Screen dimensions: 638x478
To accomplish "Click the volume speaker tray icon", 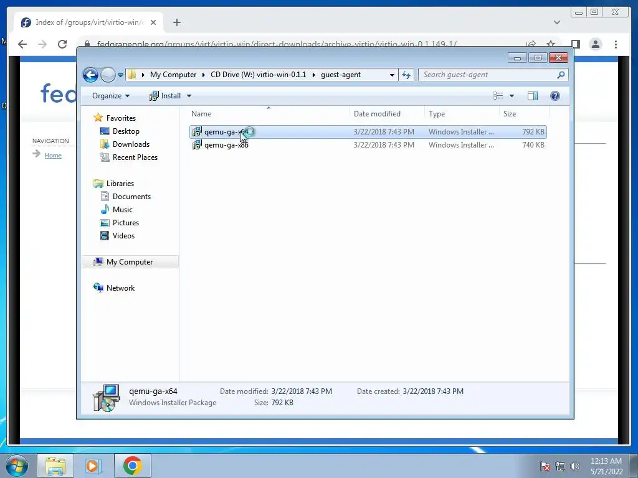I will coord(574,466).
